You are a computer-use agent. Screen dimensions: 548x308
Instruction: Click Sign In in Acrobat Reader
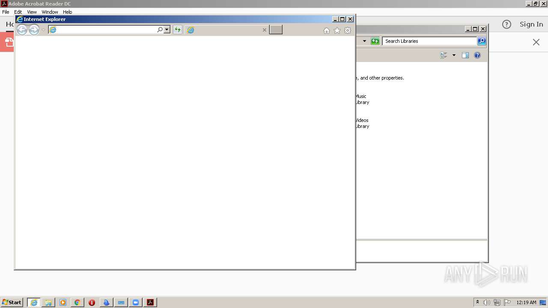point(531,24)
